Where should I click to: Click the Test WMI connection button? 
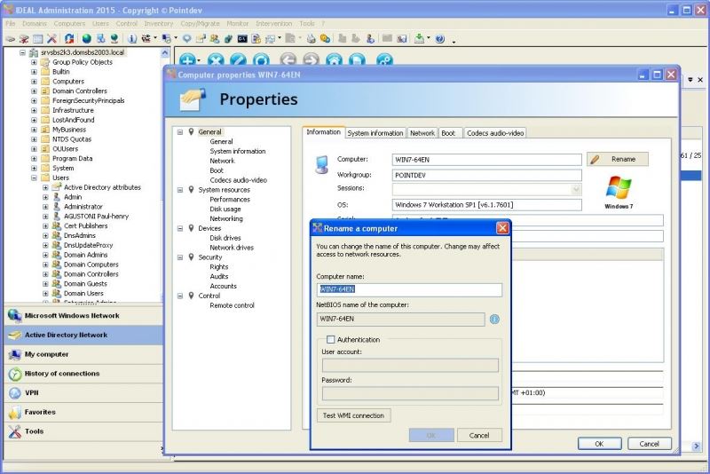[x=353, y=415]
